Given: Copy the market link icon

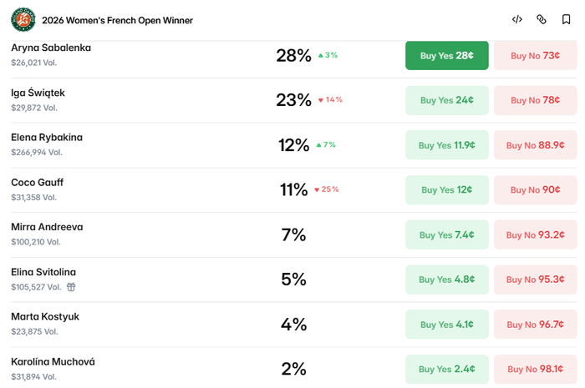Looking at the screenshot, I should (x=542, y=19).
